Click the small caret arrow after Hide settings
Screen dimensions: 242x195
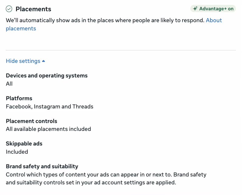pyautogui.click(x=43, y=61)
